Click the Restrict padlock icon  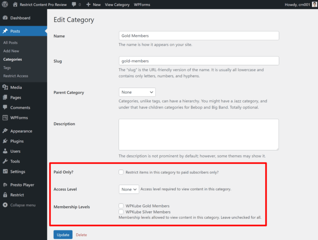[x=5, y=195]
